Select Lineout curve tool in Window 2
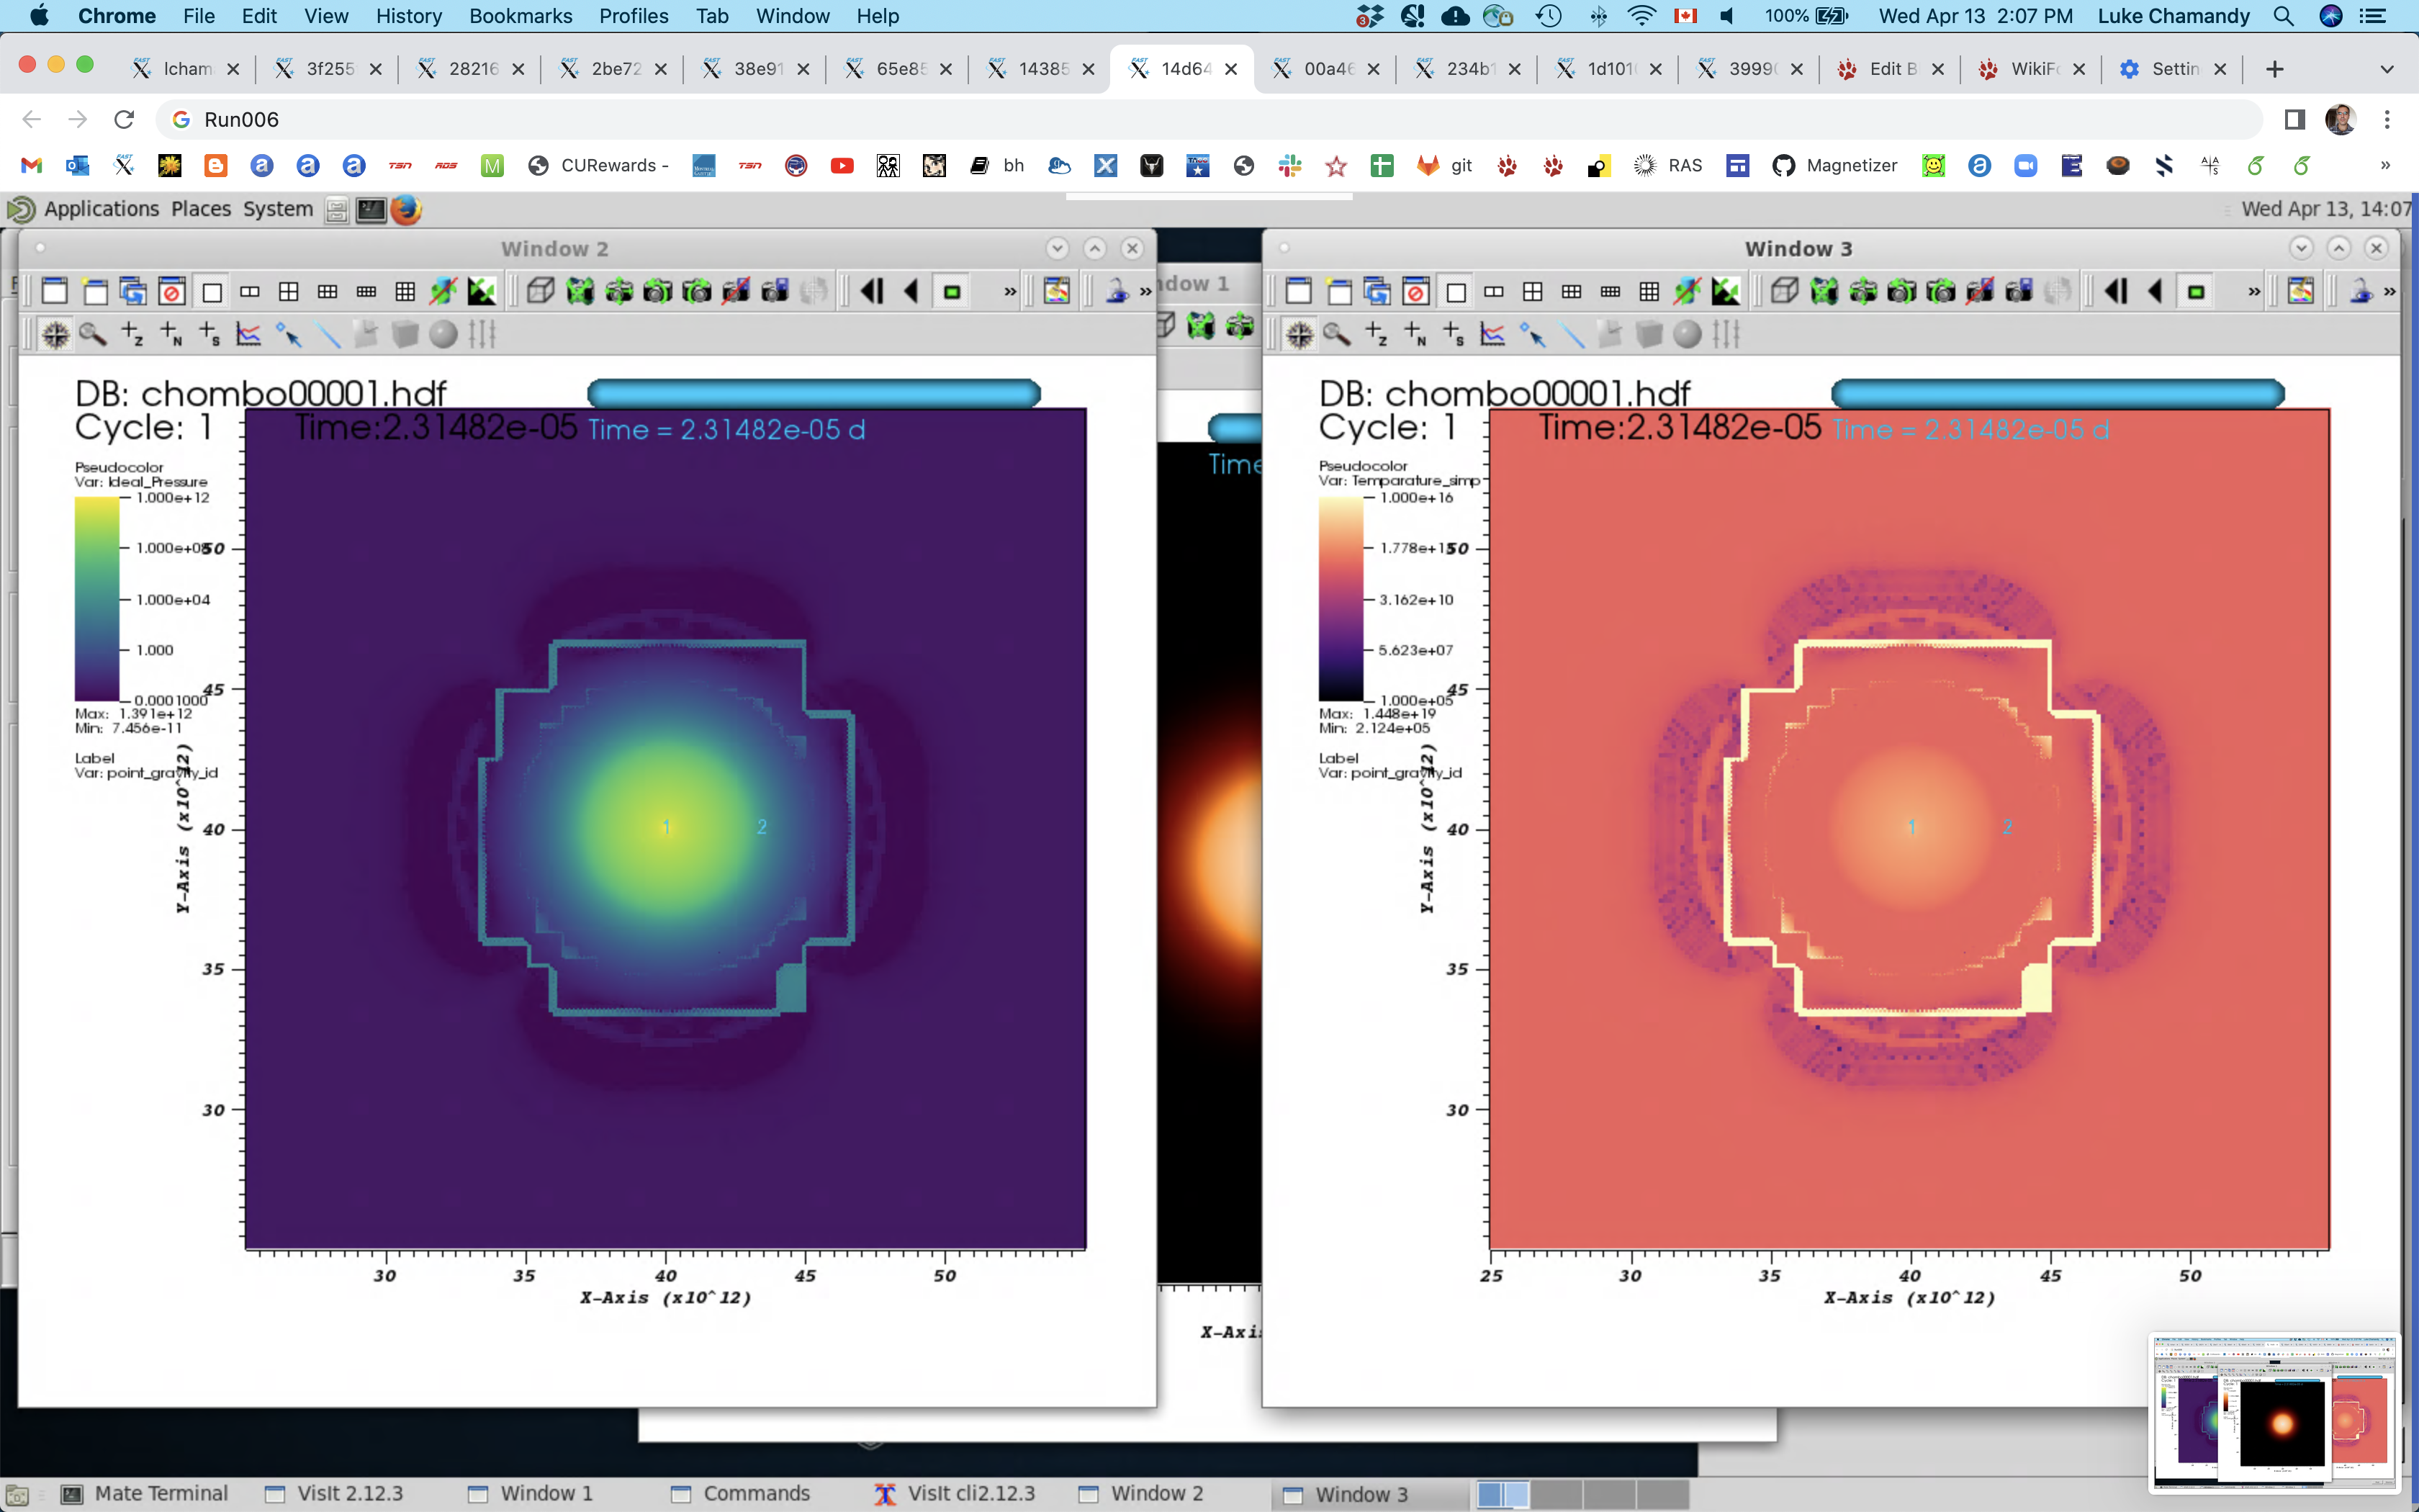2419x1512 pixels. tap(249, 334)
